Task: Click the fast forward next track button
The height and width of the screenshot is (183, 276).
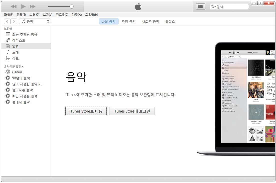Action: 32,7
